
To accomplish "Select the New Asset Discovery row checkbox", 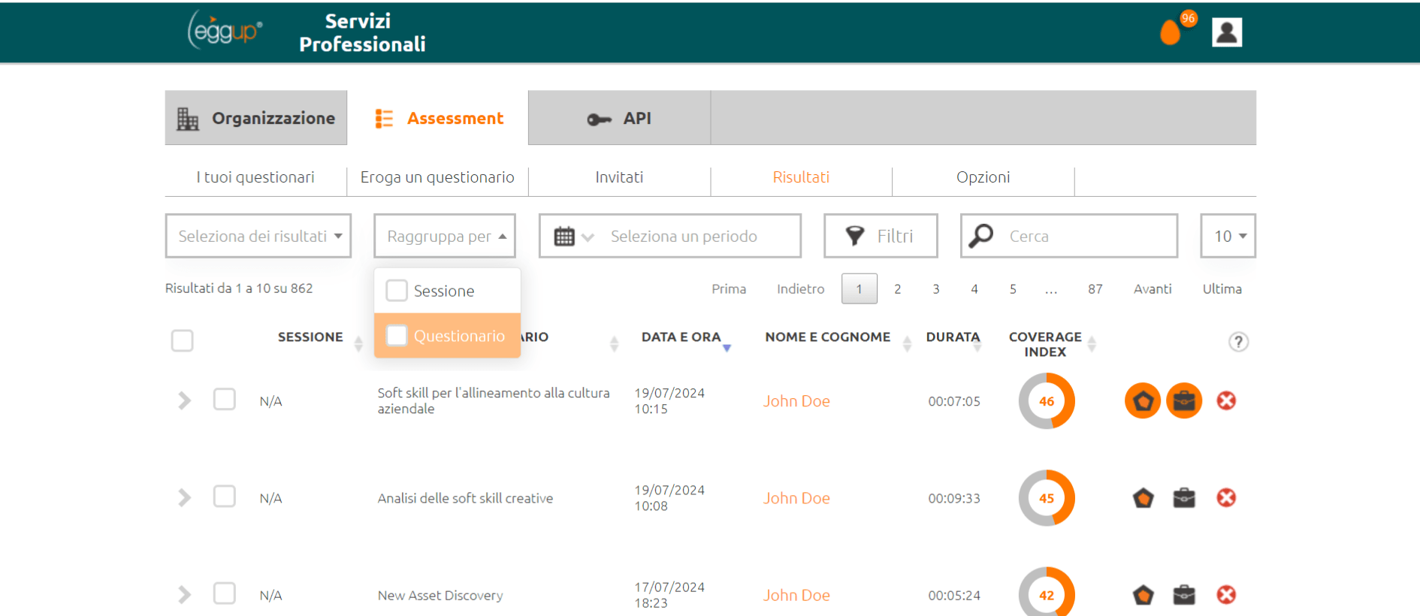I will point(224,593).
